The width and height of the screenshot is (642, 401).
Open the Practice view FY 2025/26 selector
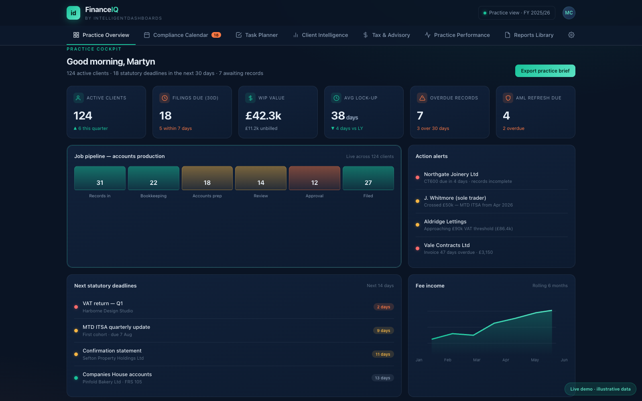517,13
